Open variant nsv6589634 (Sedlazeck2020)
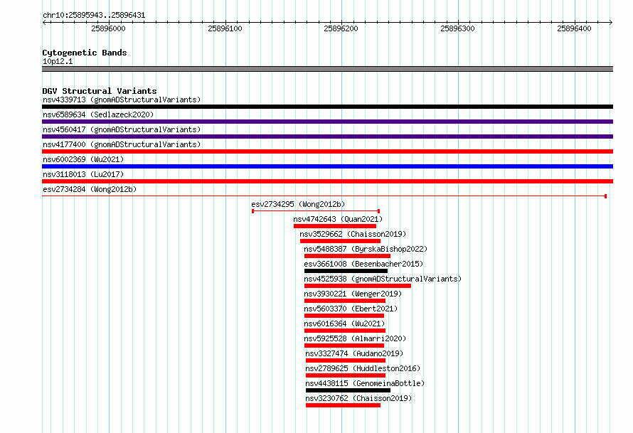This screenshot has width=633, height=433. pos(98,114)
